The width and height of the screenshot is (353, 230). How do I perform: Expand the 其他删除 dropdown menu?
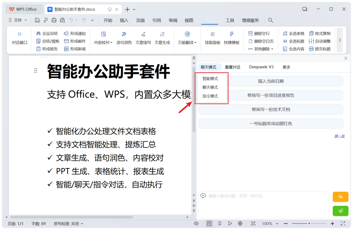coord(261,49)
